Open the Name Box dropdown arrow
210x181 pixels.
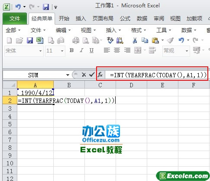click(x=68, y=75)
